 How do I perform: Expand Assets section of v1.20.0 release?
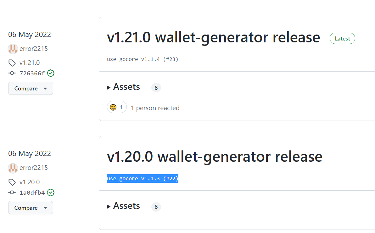pos(123,206)
